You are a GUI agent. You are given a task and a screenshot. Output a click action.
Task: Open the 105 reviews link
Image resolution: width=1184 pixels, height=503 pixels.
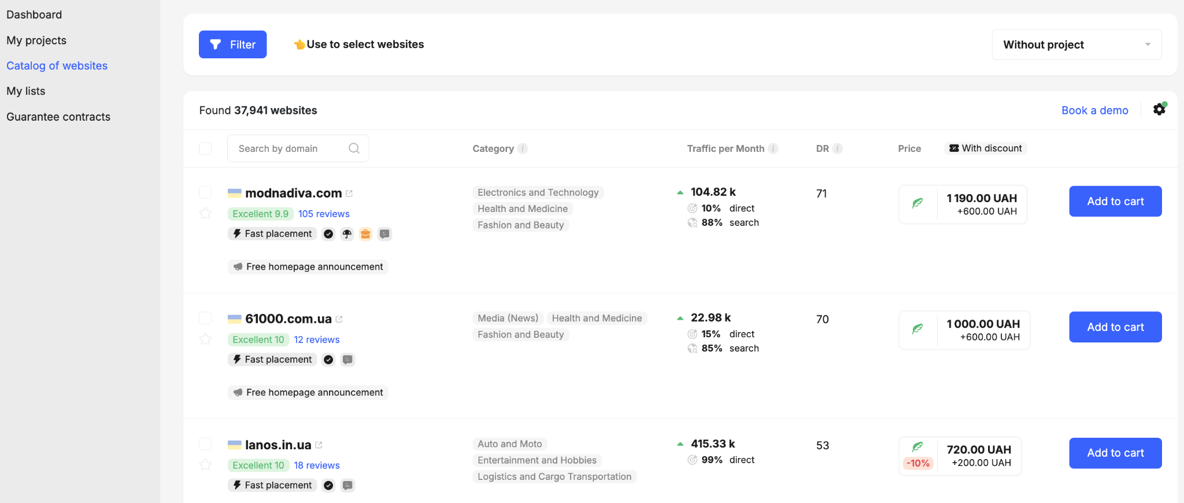(324, 214)
